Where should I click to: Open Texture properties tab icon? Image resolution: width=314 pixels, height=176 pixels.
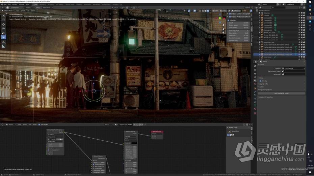[x=255, y=113]
